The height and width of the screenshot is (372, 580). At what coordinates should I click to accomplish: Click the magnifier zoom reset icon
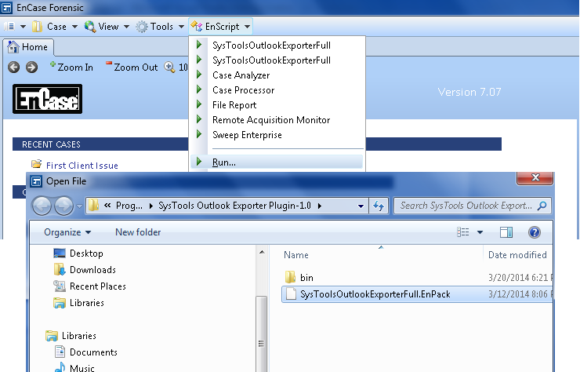pos(170,67)
